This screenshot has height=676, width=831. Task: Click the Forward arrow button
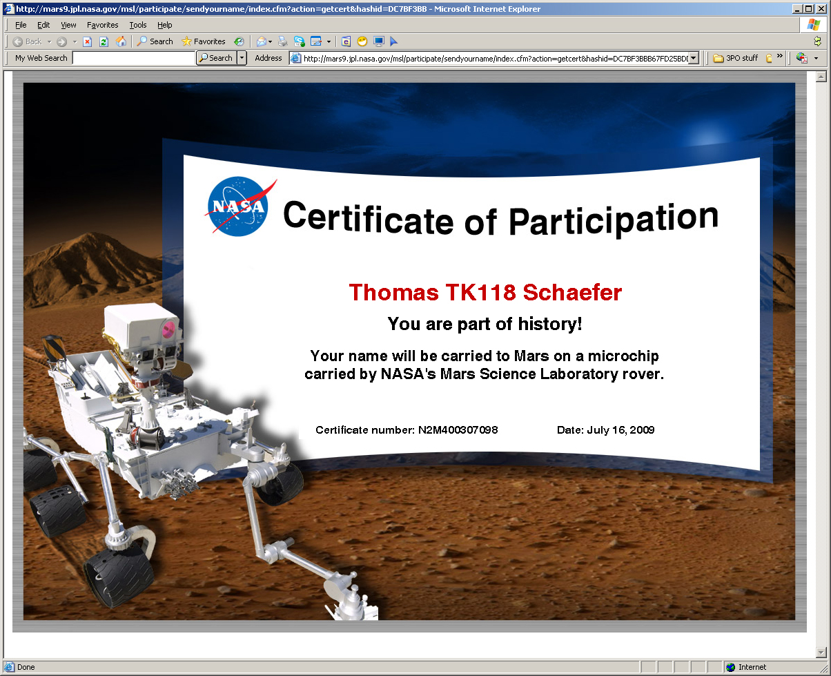[x=62, y=41]
